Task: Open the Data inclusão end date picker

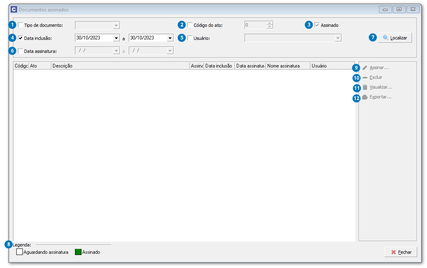Action: coord(170,38)
